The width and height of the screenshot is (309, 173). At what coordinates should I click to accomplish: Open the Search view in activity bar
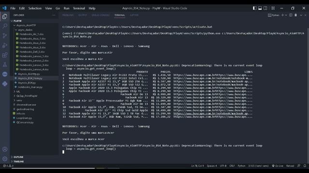coord(5,26)
